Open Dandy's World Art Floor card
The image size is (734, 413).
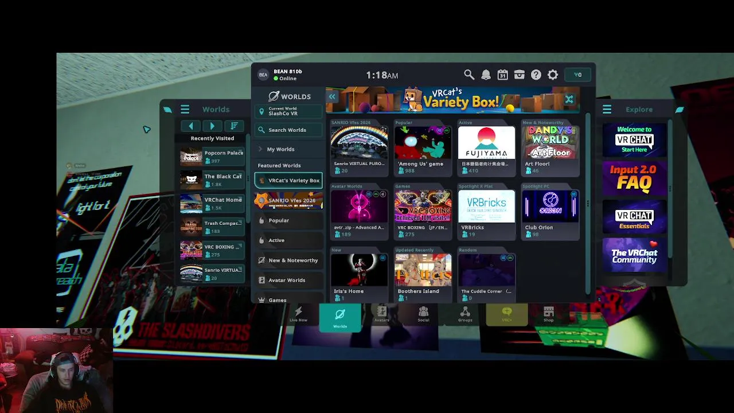pyautogui.click(x=550, y=148)
